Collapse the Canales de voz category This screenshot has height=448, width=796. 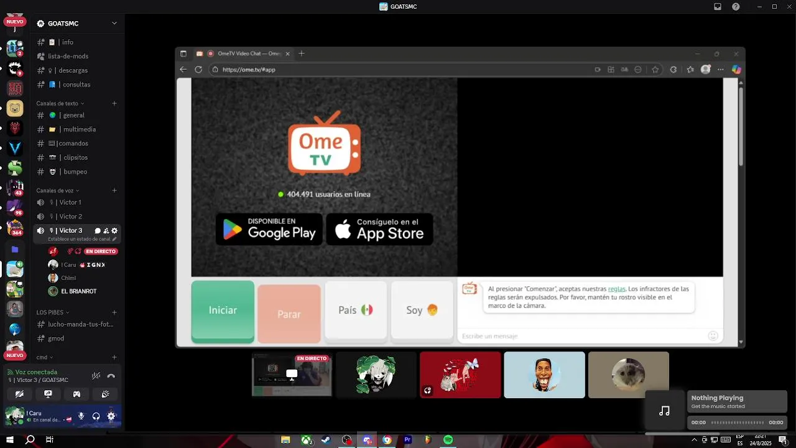pos(58,190)
